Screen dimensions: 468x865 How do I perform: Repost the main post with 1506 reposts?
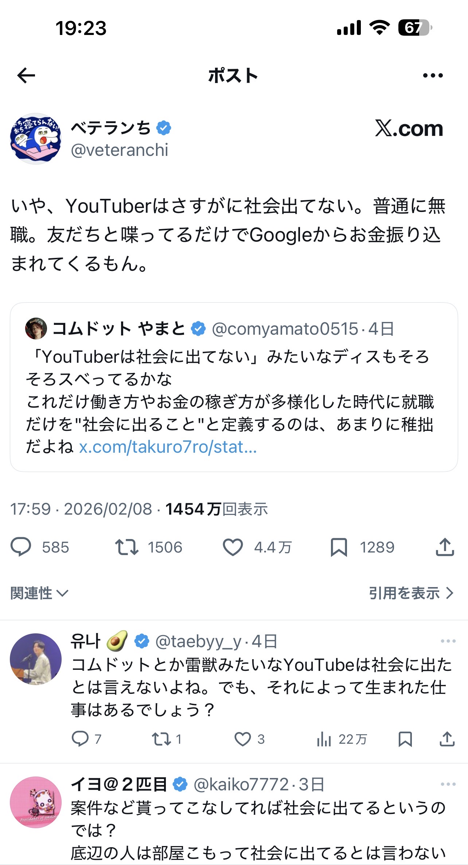coord(126,547)
